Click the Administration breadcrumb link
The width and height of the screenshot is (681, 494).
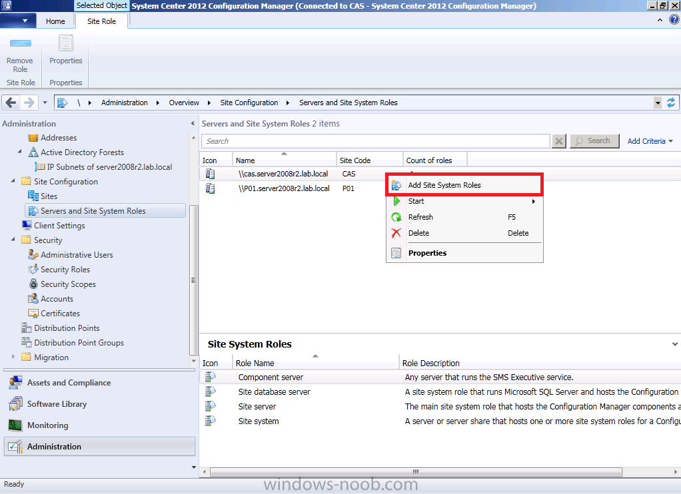(124, 103)
